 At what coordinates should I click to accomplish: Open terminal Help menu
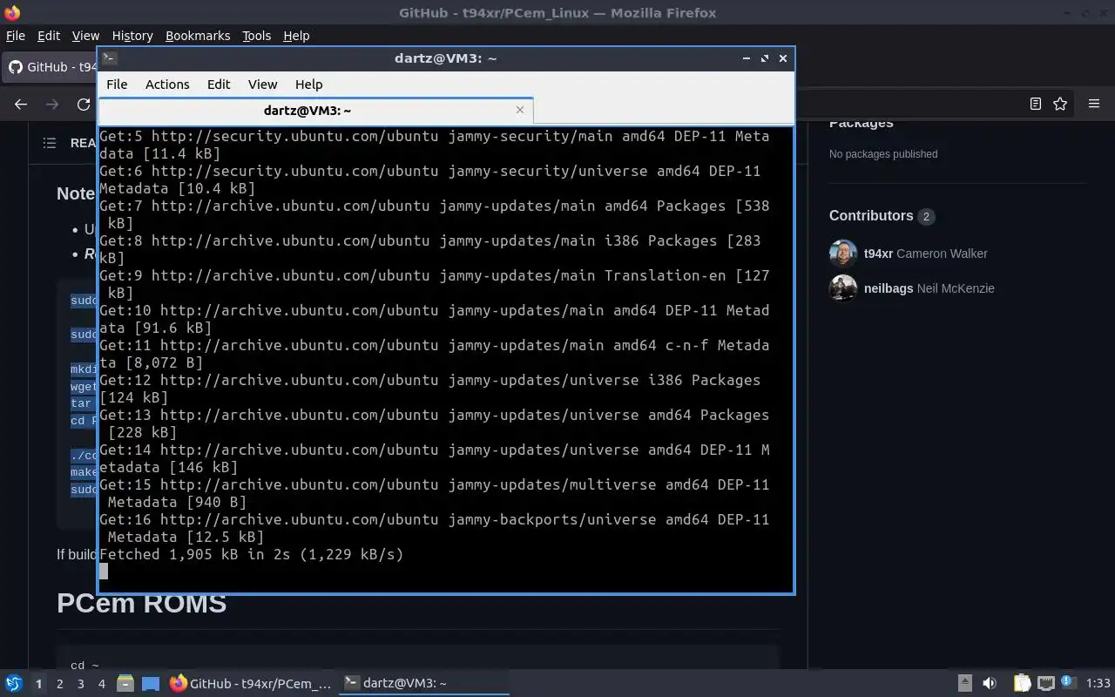(x=308, y=85)
